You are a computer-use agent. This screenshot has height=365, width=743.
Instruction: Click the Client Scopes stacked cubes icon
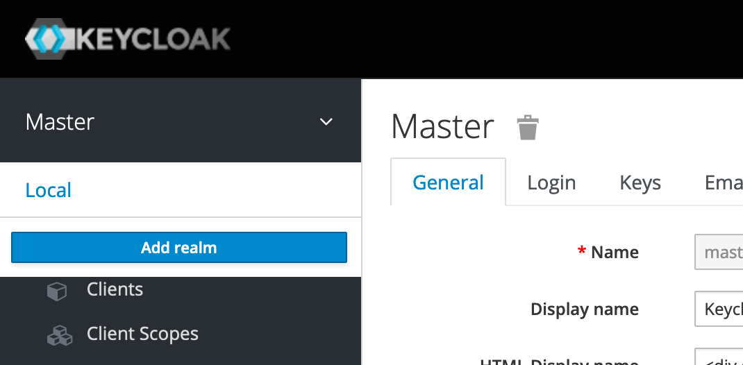point(59,335)
